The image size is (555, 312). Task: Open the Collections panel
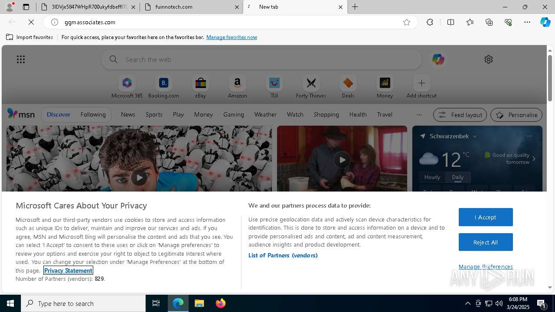489,22
